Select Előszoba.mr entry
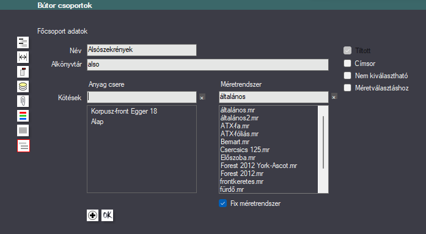Screen dimensions: 426x234 coord(238,158)
